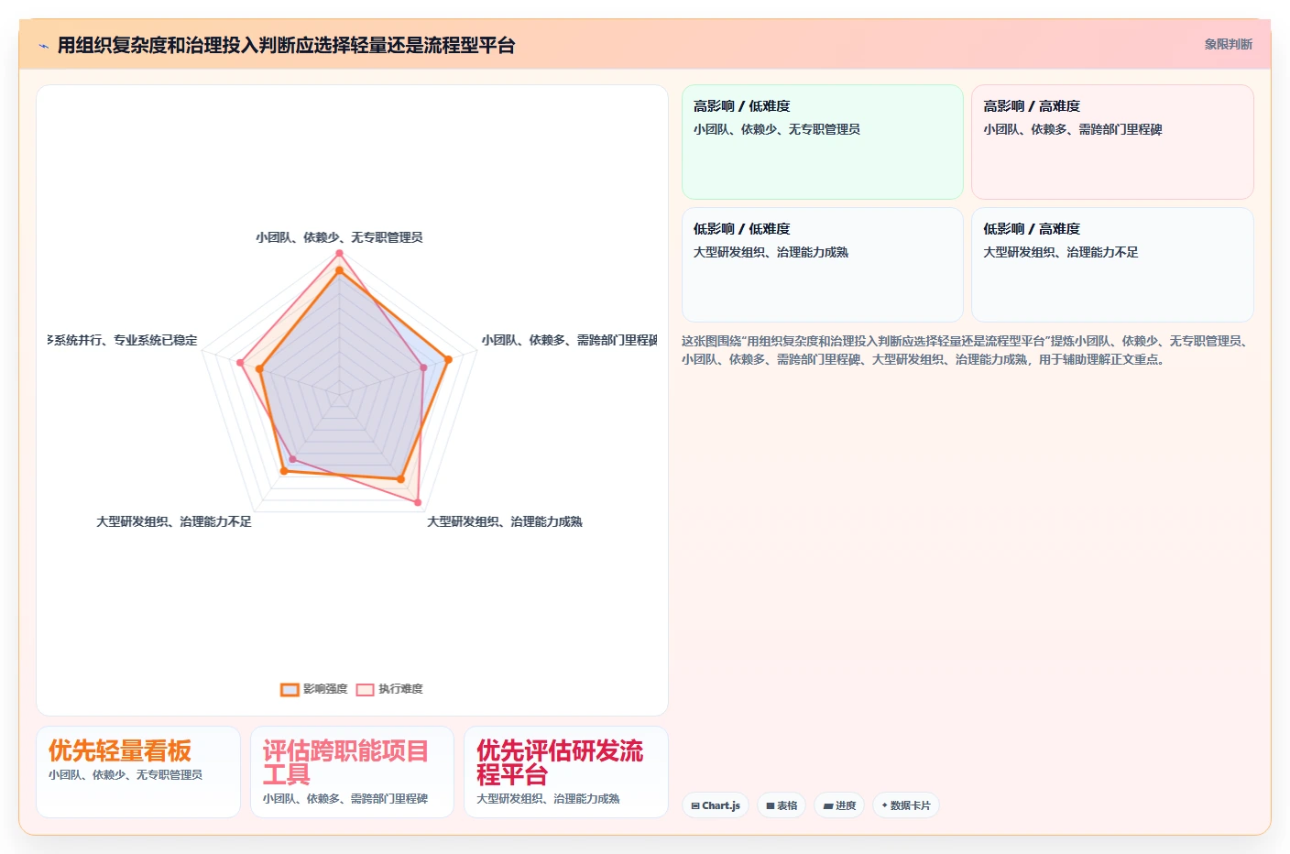Click the 象限判断 tag in the header
1290x854 pixels.
coord(1228,44)
